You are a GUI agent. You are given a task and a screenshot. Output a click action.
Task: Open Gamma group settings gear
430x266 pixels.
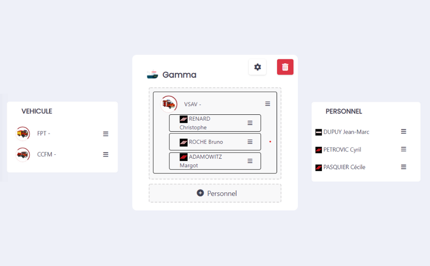pyautogui.click(x=257, y=67)
